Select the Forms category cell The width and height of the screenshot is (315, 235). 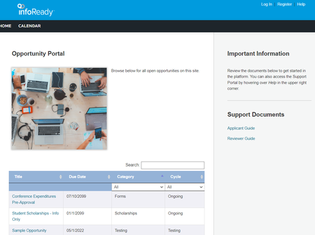point(138,200)
